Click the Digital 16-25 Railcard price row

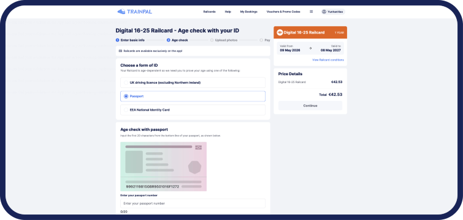click(310, 82)
